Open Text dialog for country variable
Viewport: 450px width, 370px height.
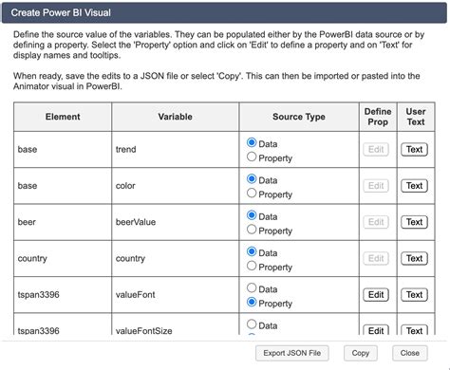(x=414, y=258)
